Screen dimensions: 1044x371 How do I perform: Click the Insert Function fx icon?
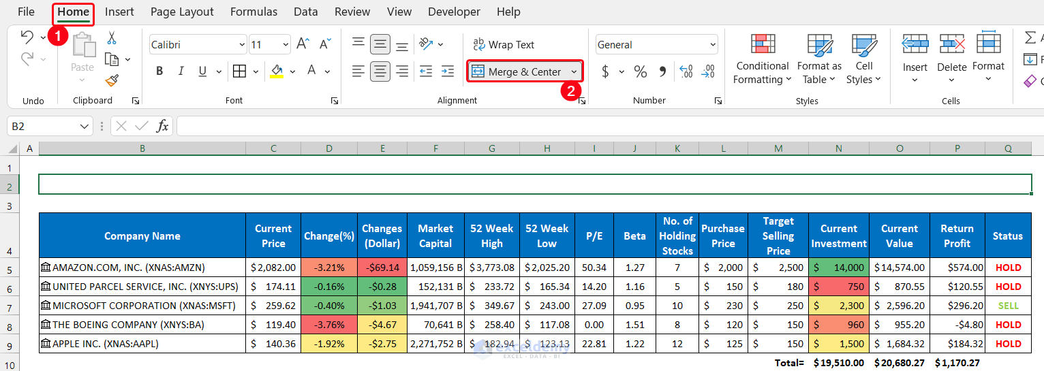click(162, 126)
